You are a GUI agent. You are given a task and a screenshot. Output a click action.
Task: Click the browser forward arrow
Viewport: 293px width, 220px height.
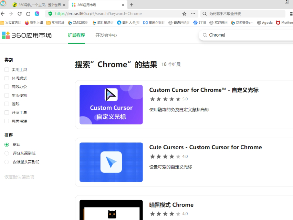point(11,14)
